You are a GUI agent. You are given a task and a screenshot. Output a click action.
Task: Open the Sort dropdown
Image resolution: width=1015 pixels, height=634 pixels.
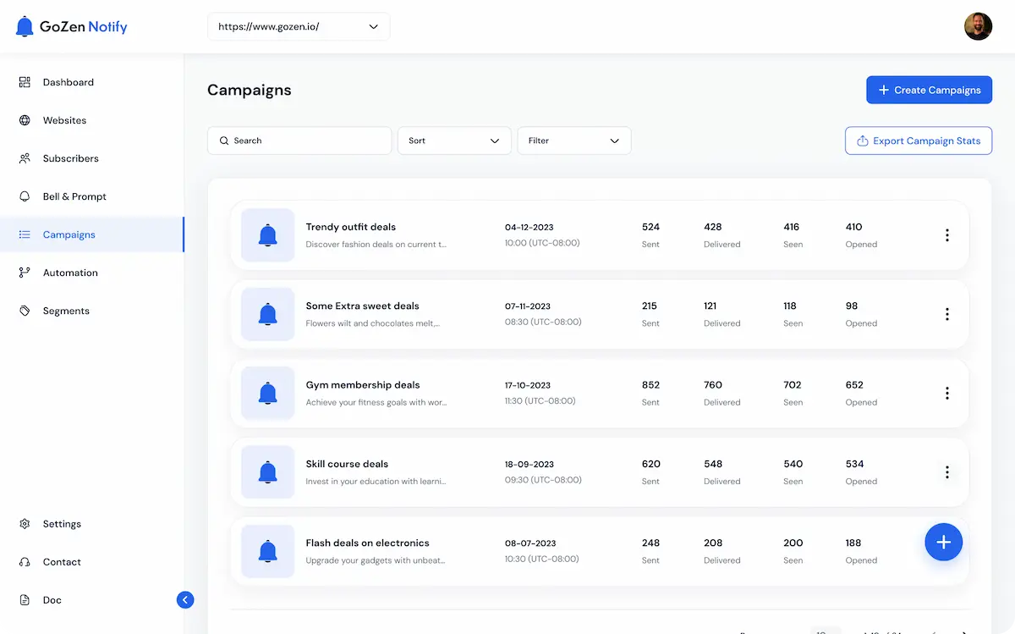(x=454, y=141)
